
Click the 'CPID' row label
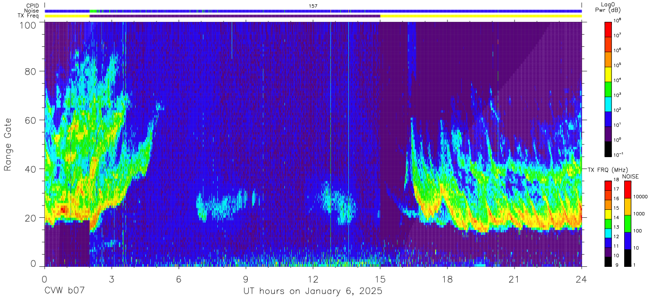coord(33,5)
